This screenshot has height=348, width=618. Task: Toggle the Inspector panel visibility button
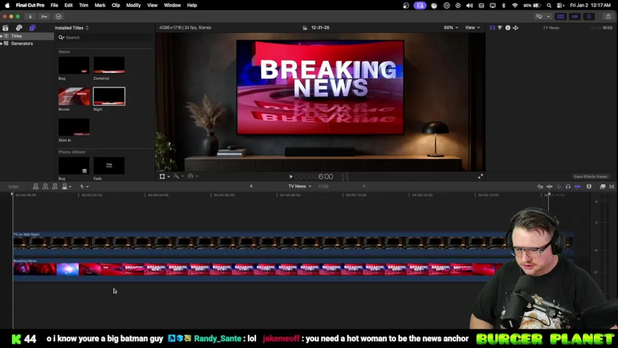pos(589,16)
